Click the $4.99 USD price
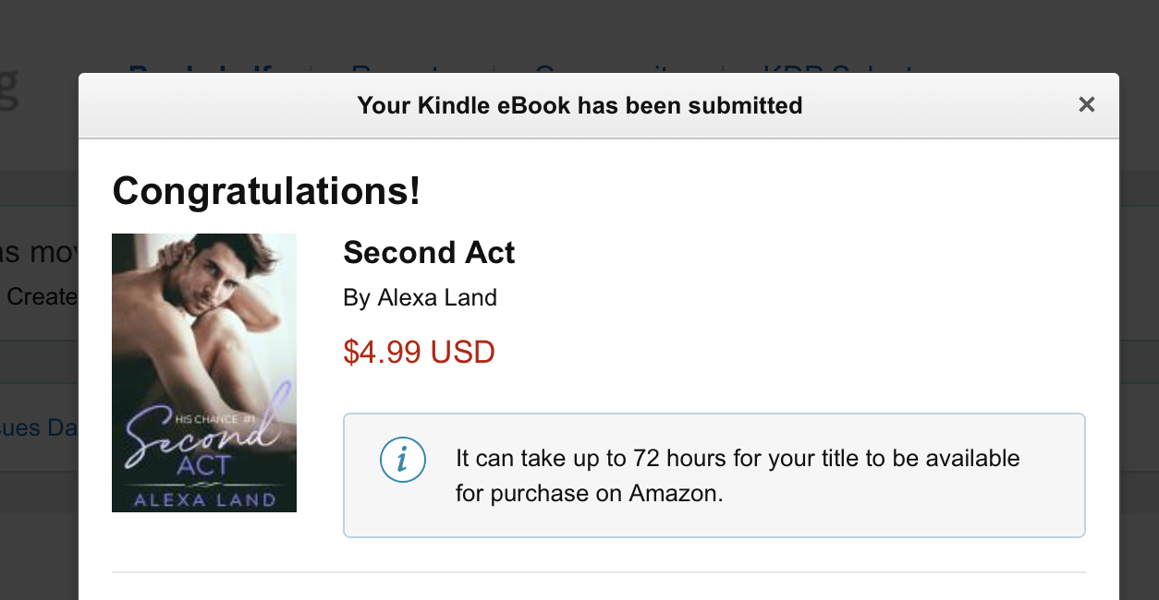This screenshot has height=600, width=1159. click(x=419, y=352)
